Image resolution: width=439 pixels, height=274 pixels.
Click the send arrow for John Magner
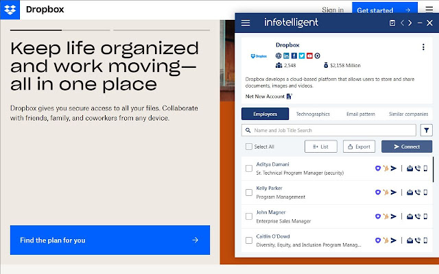pyautogui.click(x=394, y=216)
